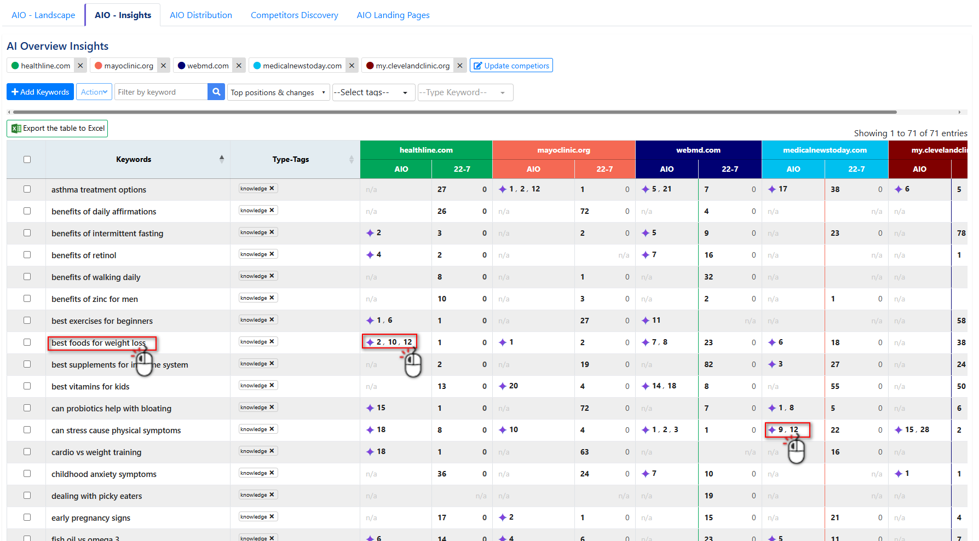
Task: Open the AIO Distribution tab
Action: pyautogui.click(x=201, y=15)
